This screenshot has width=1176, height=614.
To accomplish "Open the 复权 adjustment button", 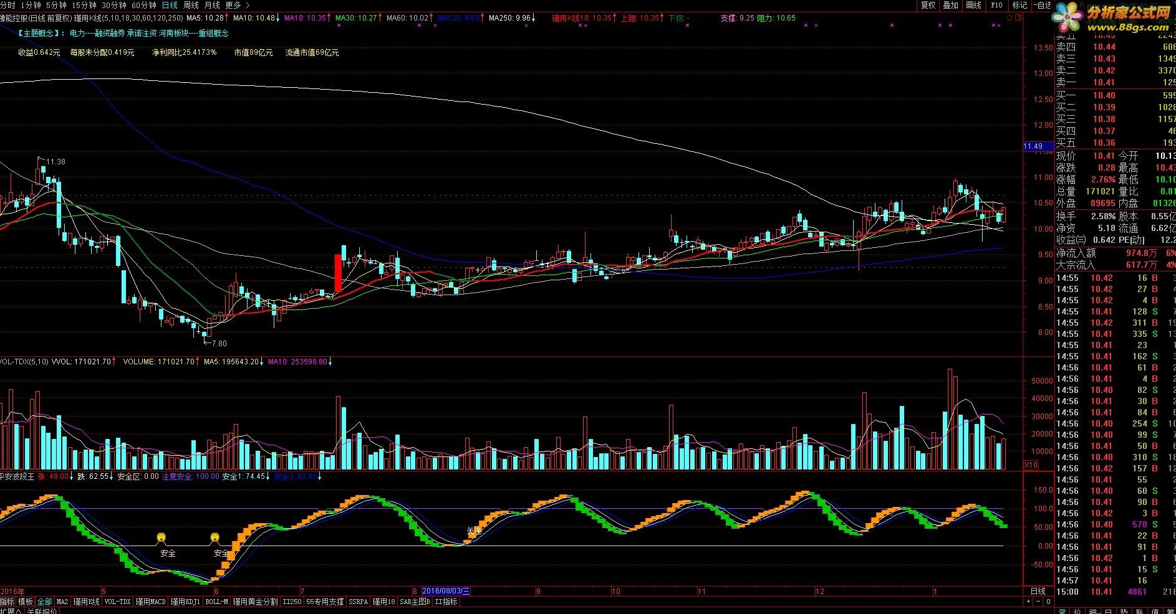I will tap(928, 5).
